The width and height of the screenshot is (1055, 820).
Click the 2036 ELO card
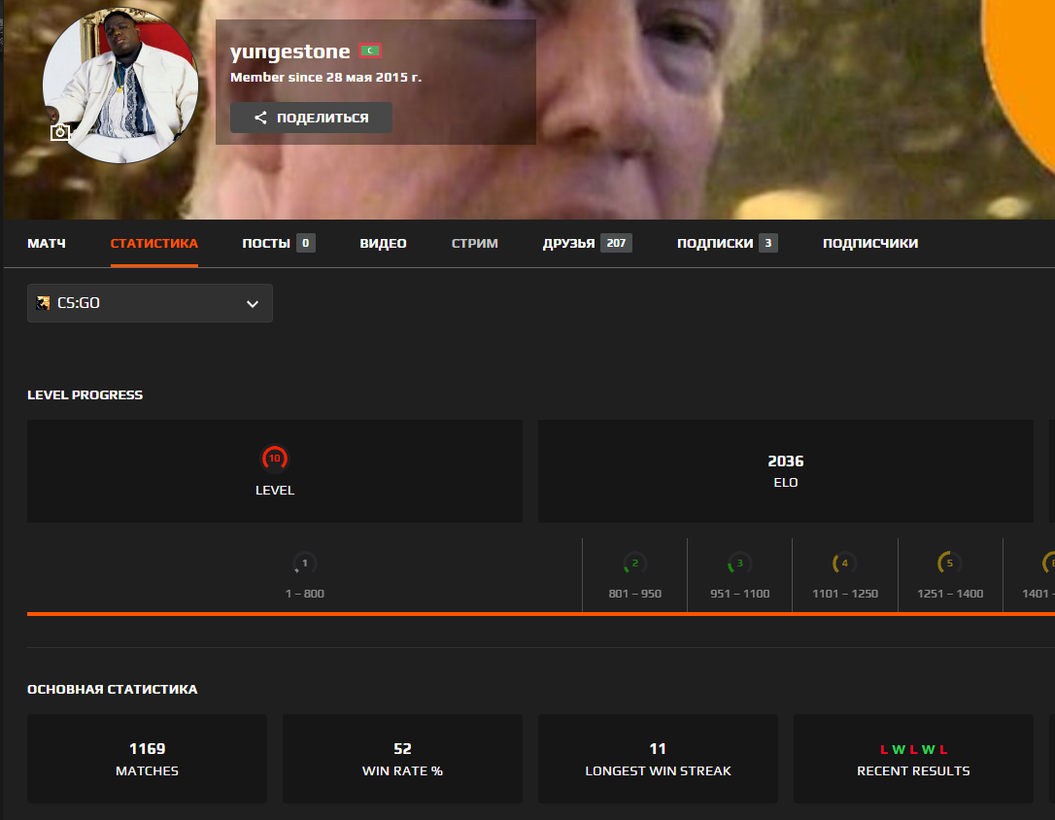click(785, 471)
